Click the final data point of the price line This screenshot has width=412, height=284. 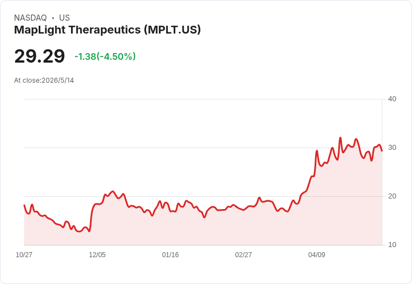click(382, 150)
